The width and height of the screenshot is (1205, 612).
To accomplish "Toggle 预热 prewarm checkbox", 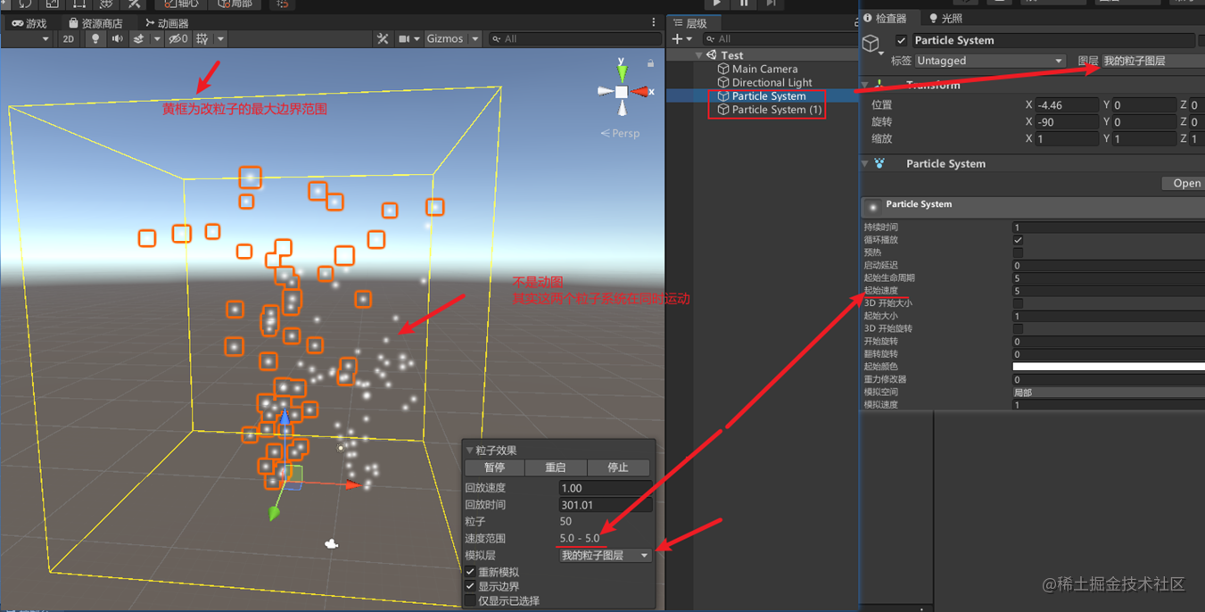I will point(1018,252).
